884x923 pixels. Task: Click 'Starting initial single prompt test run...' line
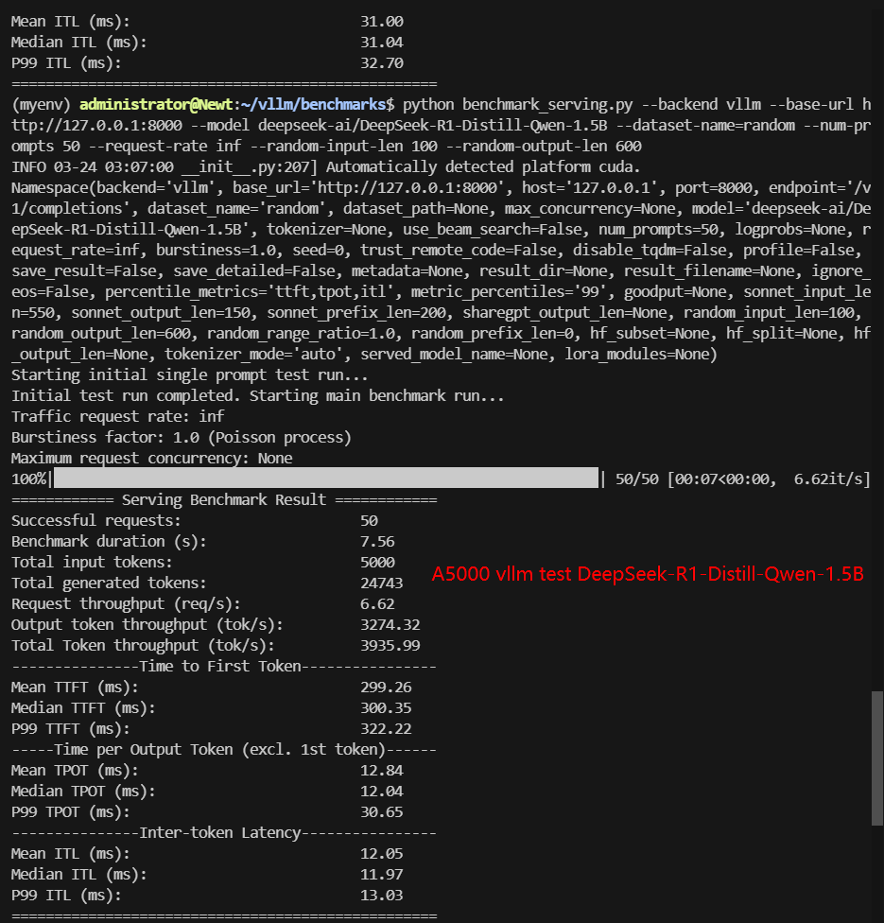189,374
